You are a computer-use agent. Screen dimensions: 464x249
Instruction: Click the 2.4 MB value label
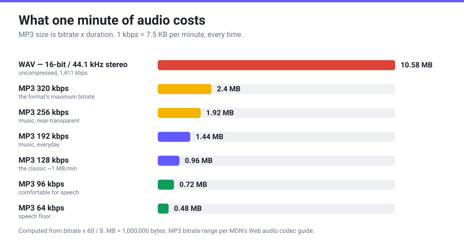click(229, 89)
